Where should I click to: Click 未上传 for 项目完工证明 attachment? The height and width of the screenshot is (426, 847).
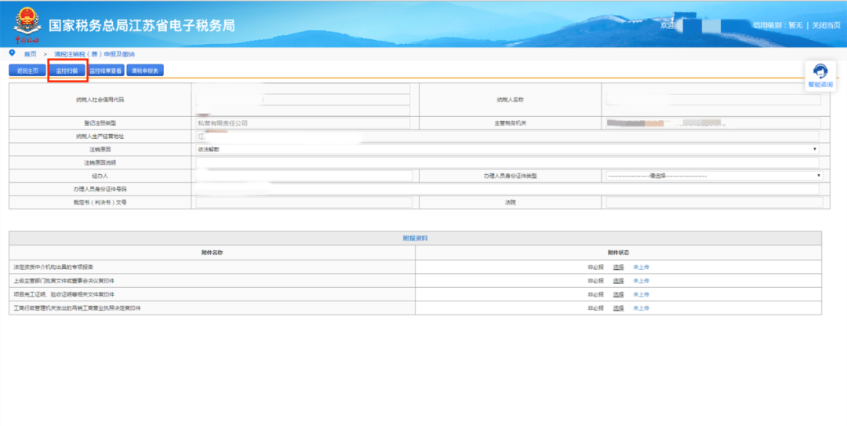coord(642,294)
